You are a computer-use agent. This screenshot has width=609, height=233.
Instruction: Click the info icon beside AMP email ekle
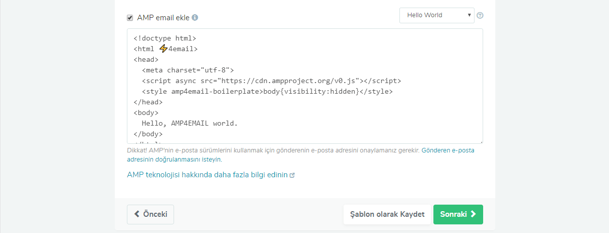(195, 17)
